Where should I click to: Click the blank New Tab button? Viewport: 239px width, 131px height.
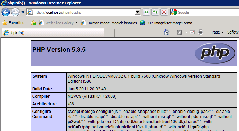(x=110, y=33)
